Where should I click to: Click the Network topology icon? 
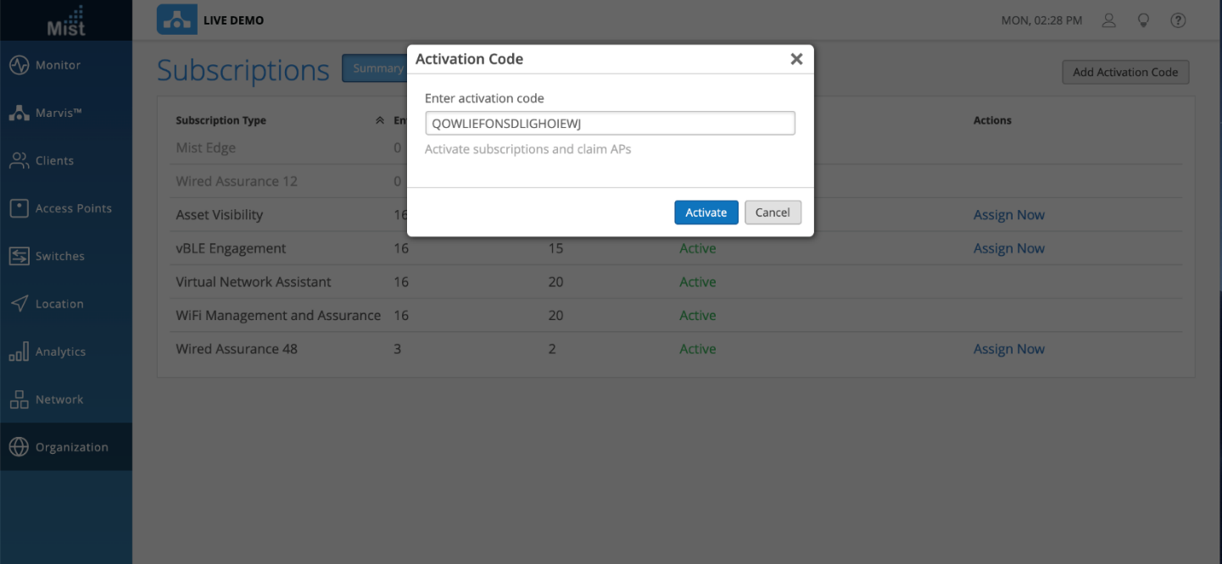[x=19, y=400]
